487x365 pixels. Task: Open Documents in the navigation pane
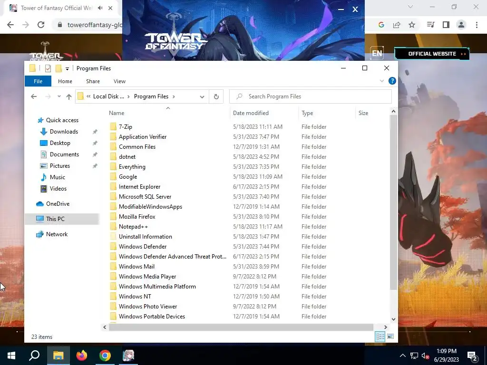(x=64, y=154)
